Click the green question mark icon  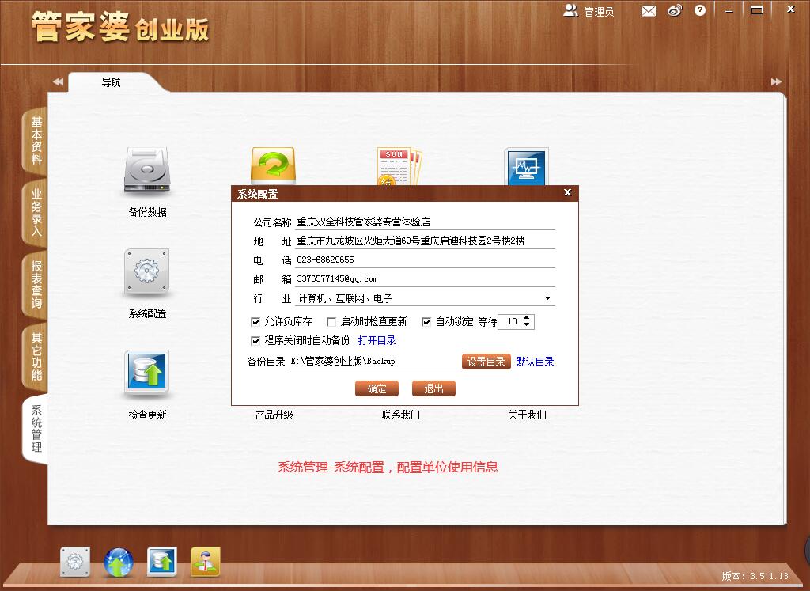point(273,166)
